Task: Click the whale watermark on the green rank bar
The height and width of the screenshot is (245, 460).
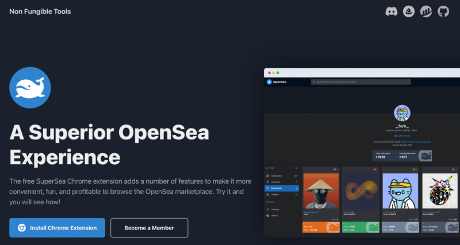Action: pos(372,227)
